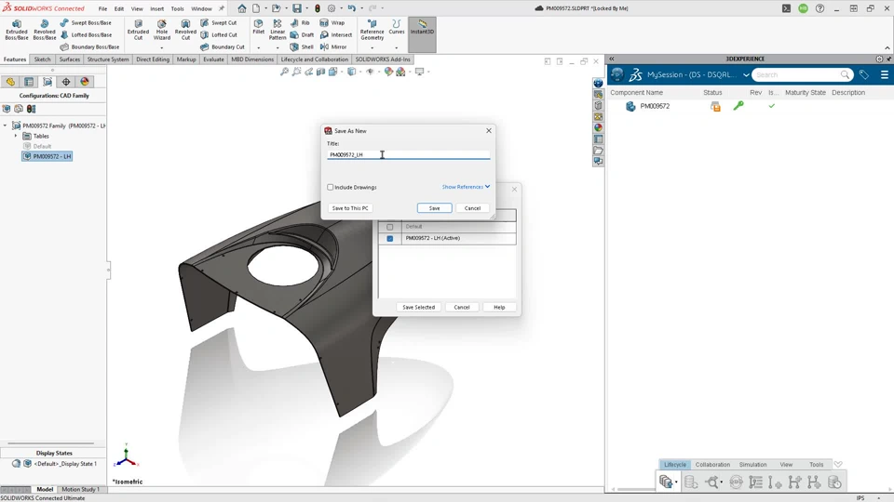
Task: Switch to the Evaluate tab
Action: click(x=213, y=59)
